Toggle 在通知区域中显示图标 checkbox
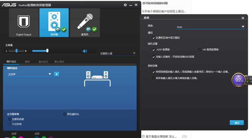Viewport: 252px width, 138px height. 153,38
